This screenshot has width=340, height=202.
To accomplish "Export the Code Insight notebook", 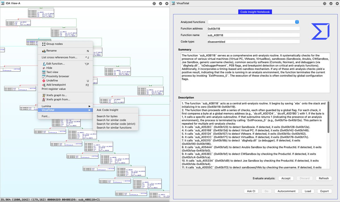I will pos(324,191).
